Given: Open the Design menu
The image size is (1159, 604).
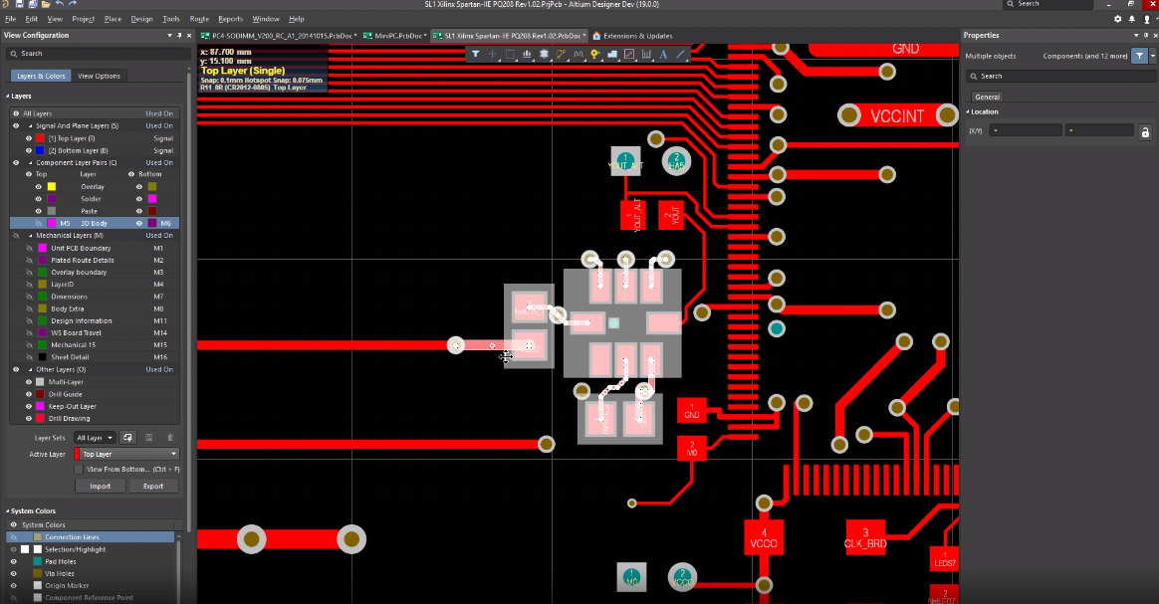Looking at the screenshot, I should (142, 19).
